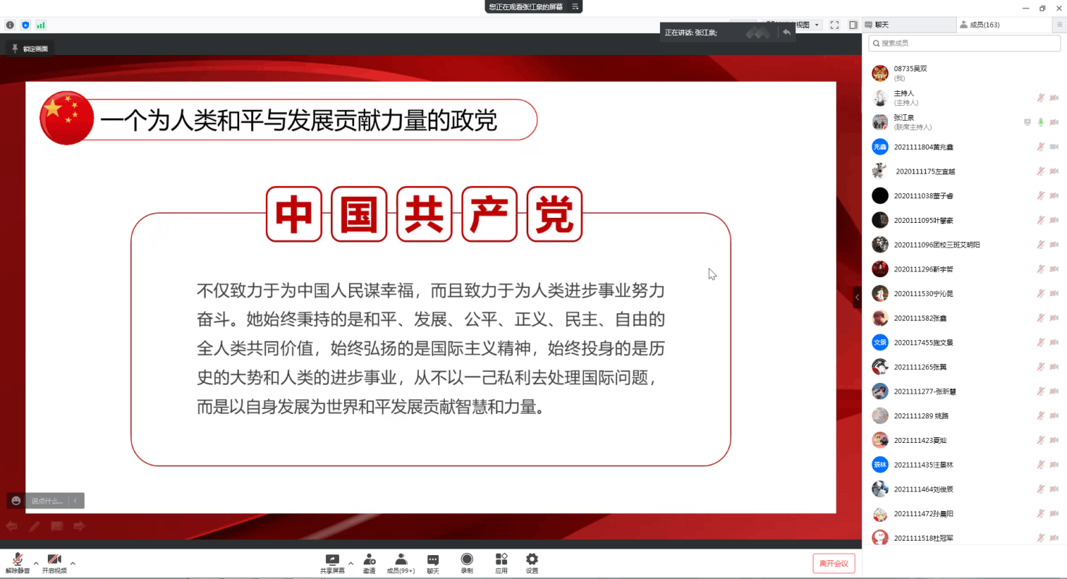This screenshot has width=1067, height=579.
Task: Unmute microphone with 解除静音 button
Action: tap(17, 563)
